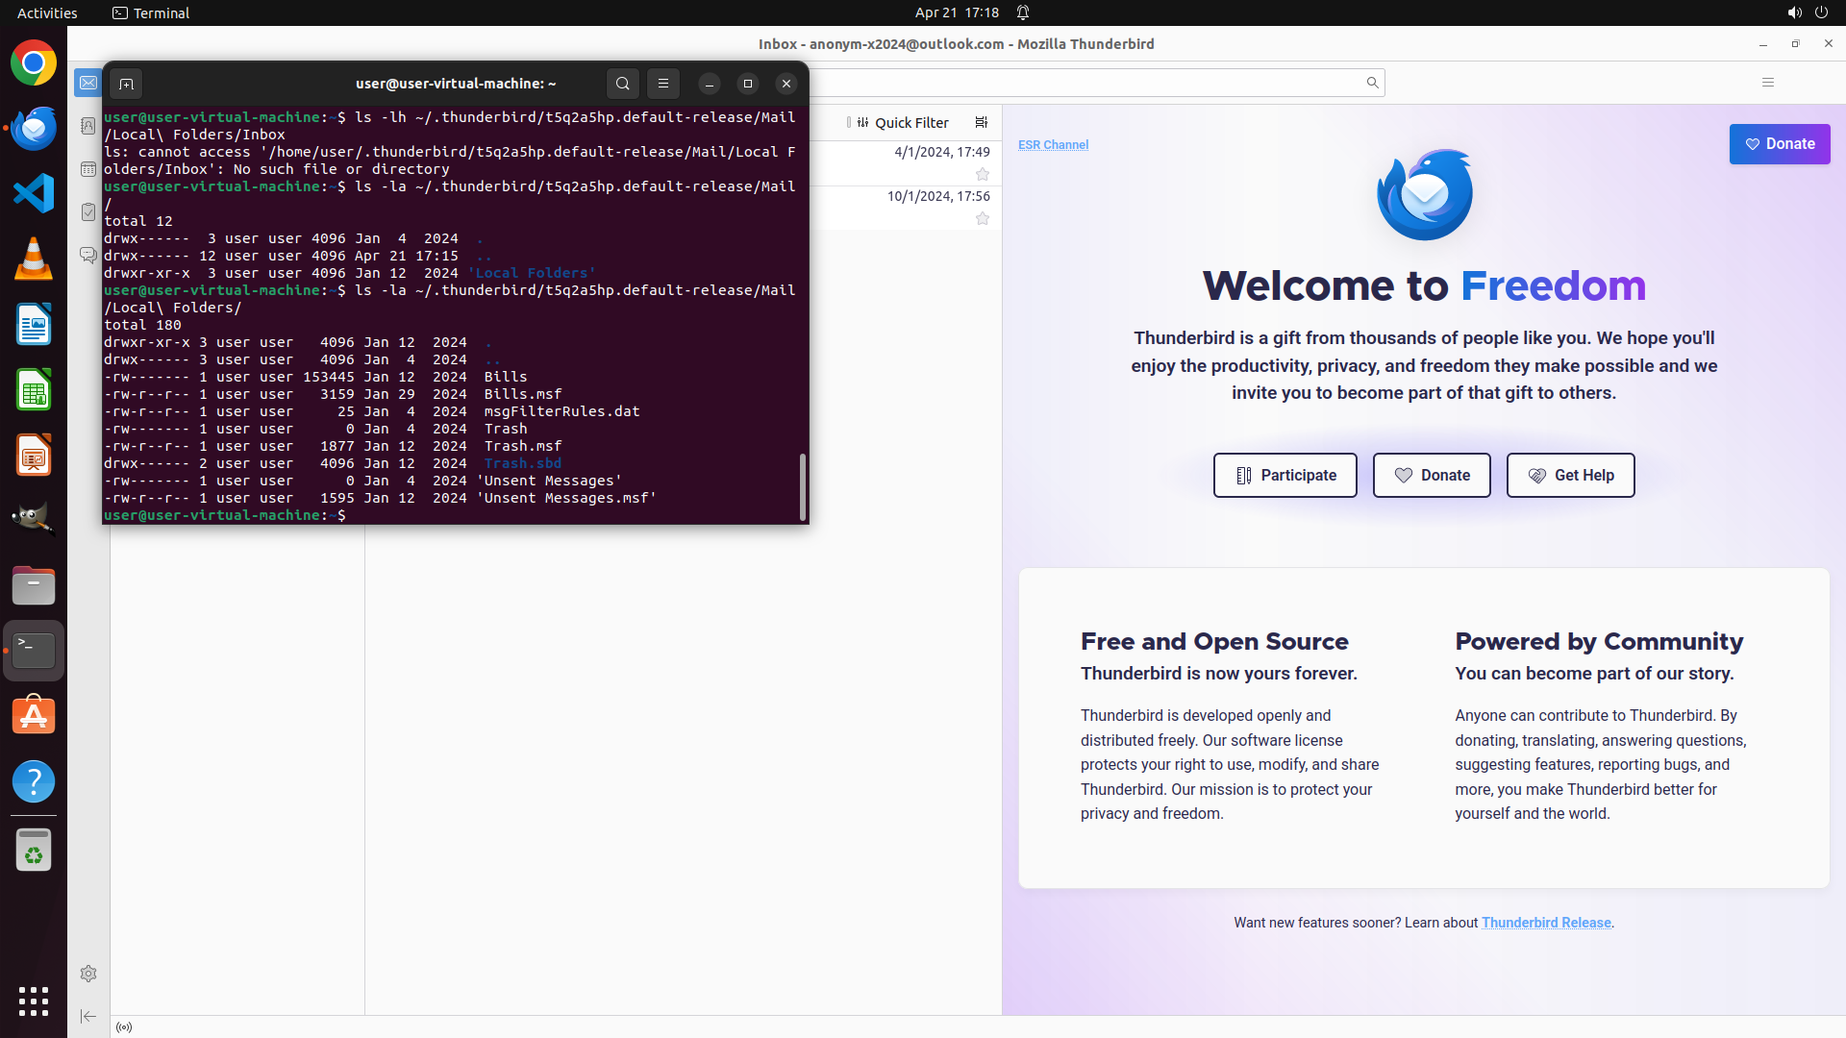The width and height of the screenshot is (1846, 1038).
Task: Open the Chat space in sidebar
Action: point(87,255)
